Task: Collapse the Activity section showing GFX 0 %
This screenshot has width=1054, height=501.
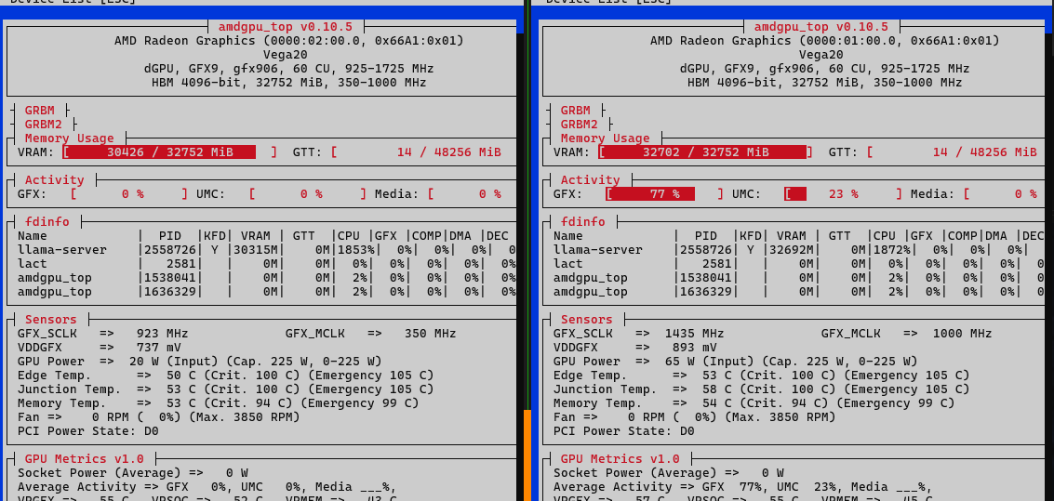Action: pyautogui.click(x=54, y=180)
